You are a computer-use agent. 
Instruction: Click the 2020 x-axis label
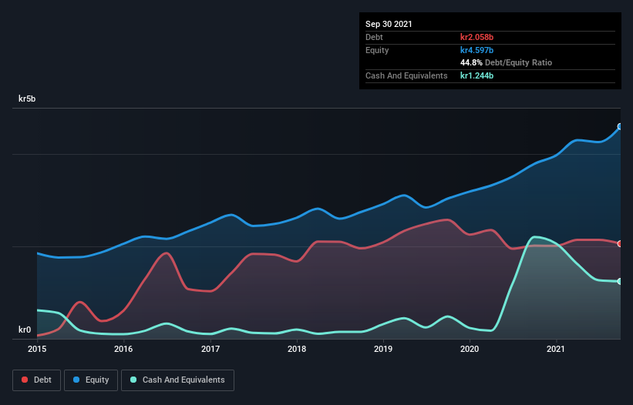click(x=470, y=349)
